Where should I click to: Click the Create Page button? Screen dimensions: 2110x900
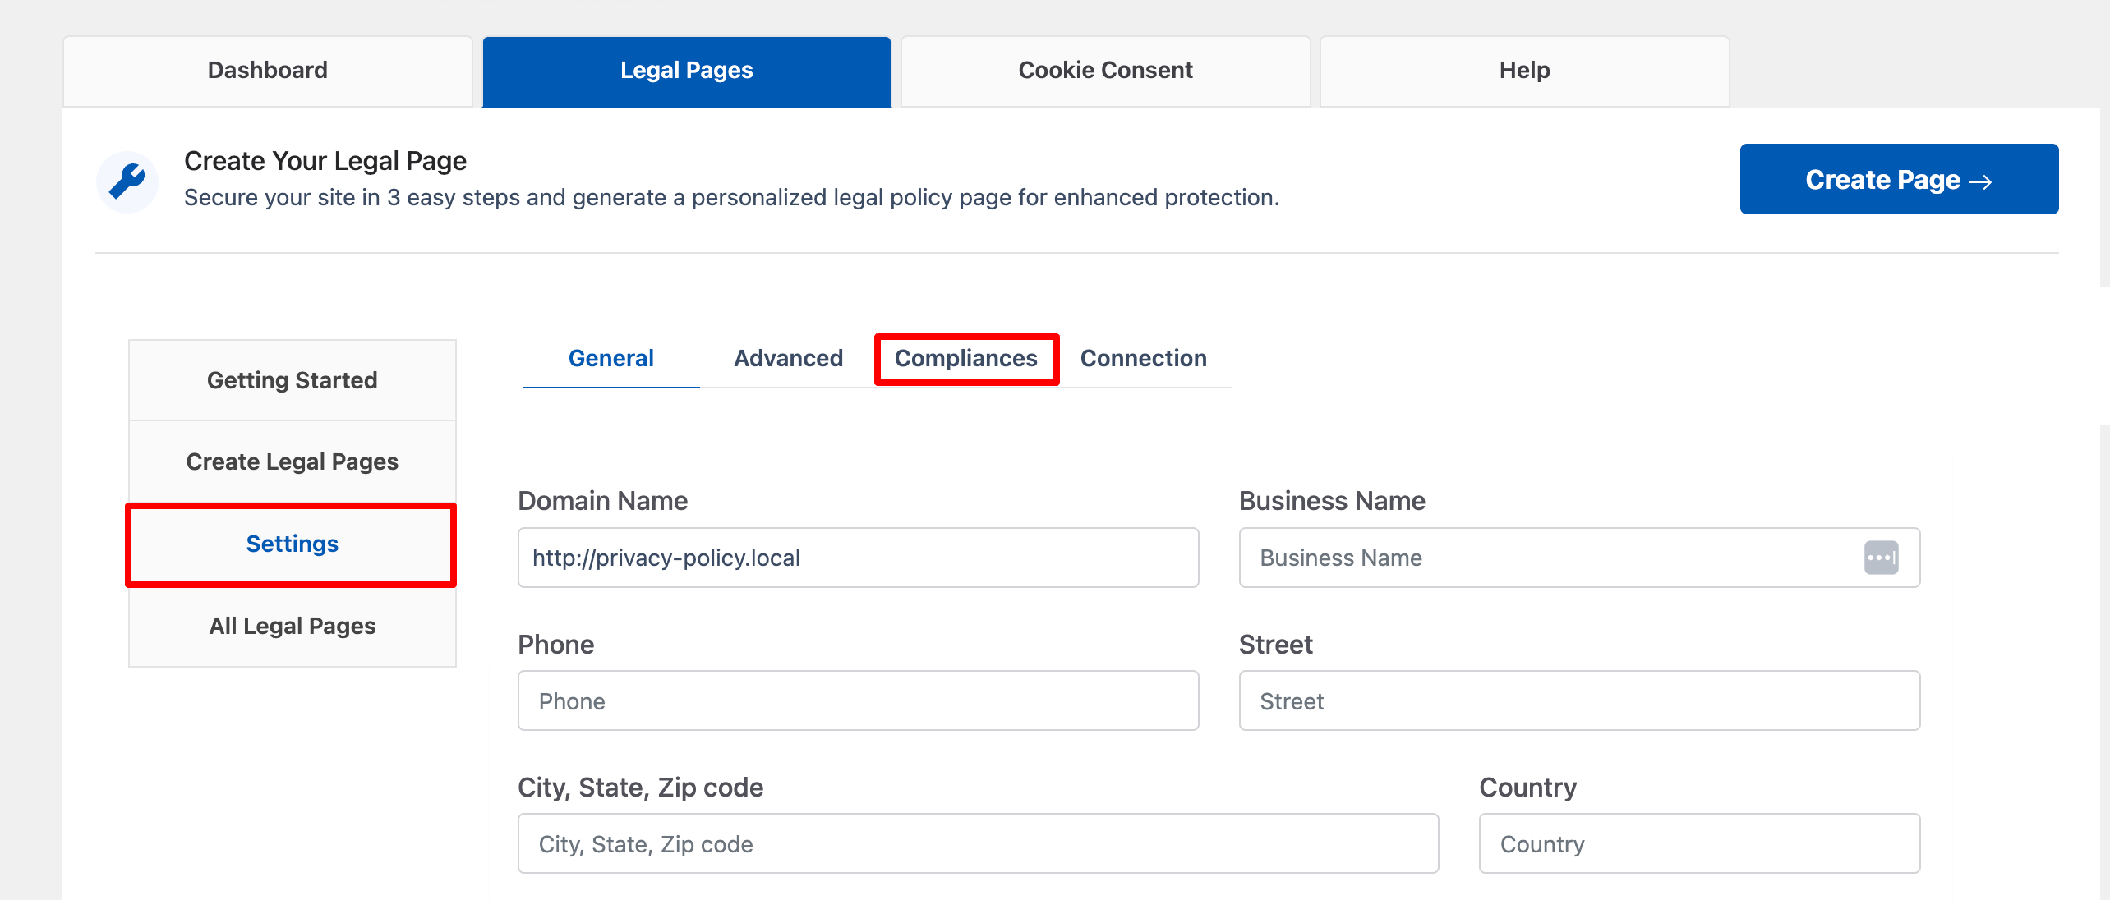(1898, 179)
